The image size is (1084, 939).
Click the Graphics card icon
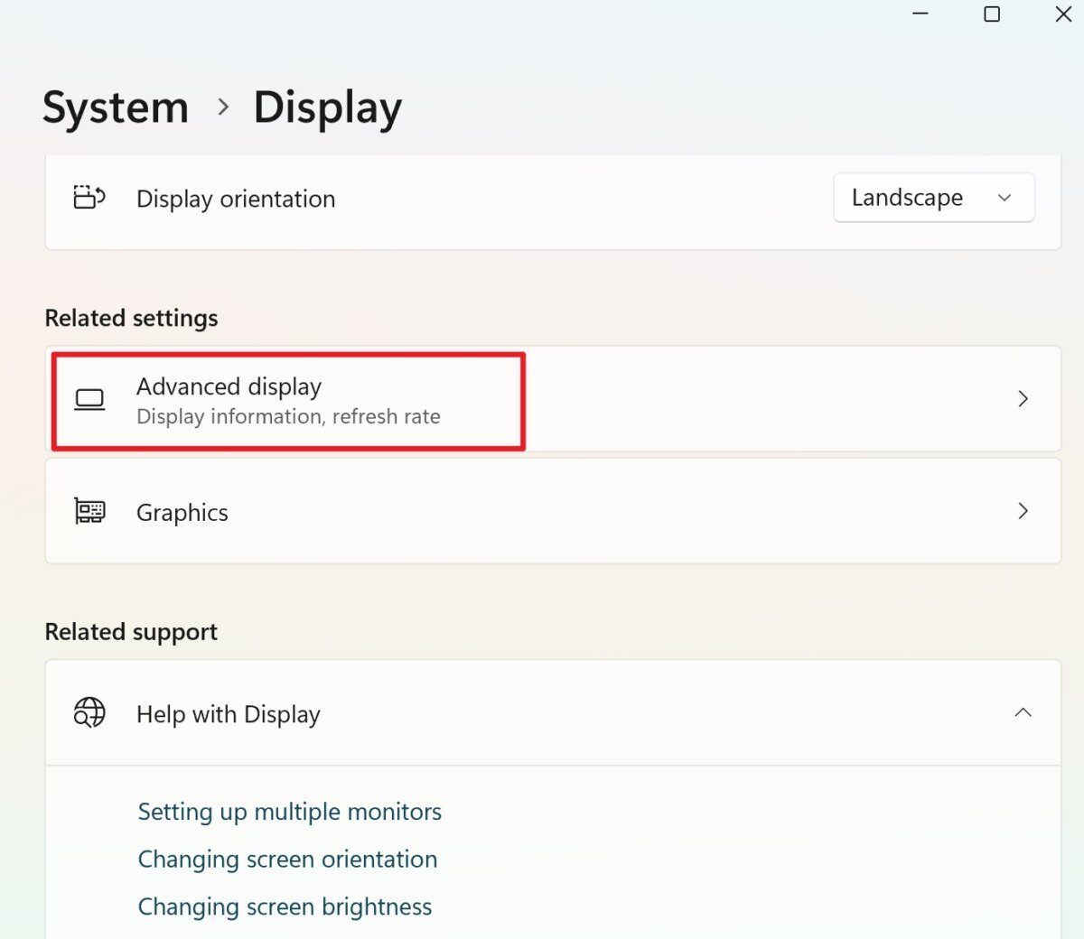coord(89,510)
